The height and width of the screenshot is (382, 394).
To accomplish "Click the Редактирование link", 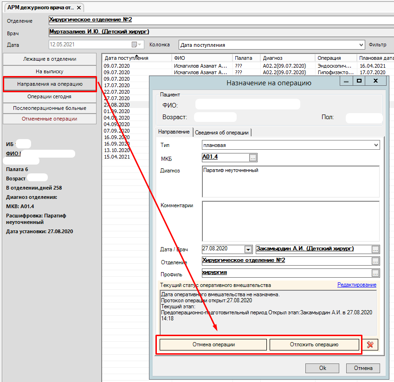I will (x=357, y=285).
